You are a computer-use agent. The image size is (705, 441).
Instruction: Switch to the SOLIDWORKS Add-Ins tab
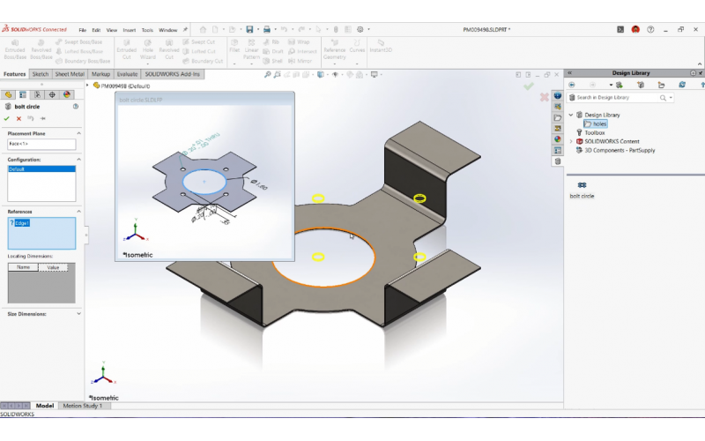click(172, 74)
